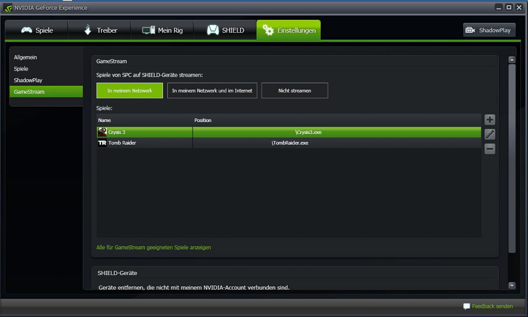Open Spiele in the settings sidebar

pos(46,69)
